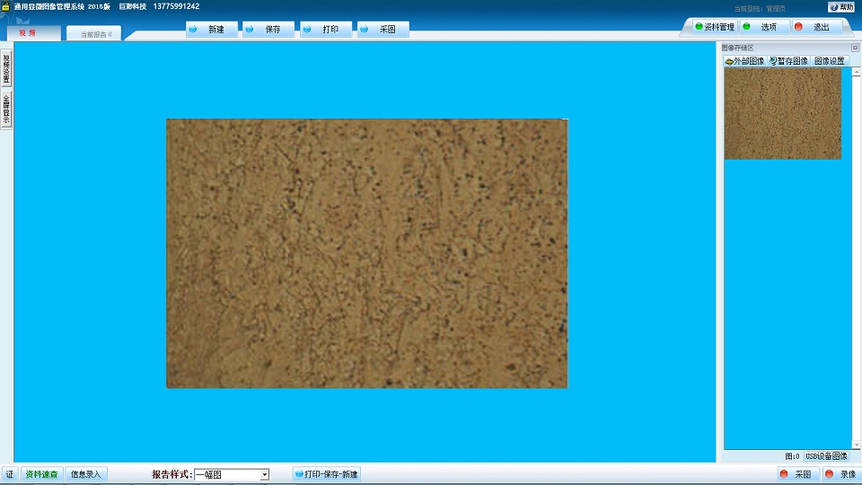Switch to the 视频 (Video) tab
862x485 pixels.
point(33,33)
